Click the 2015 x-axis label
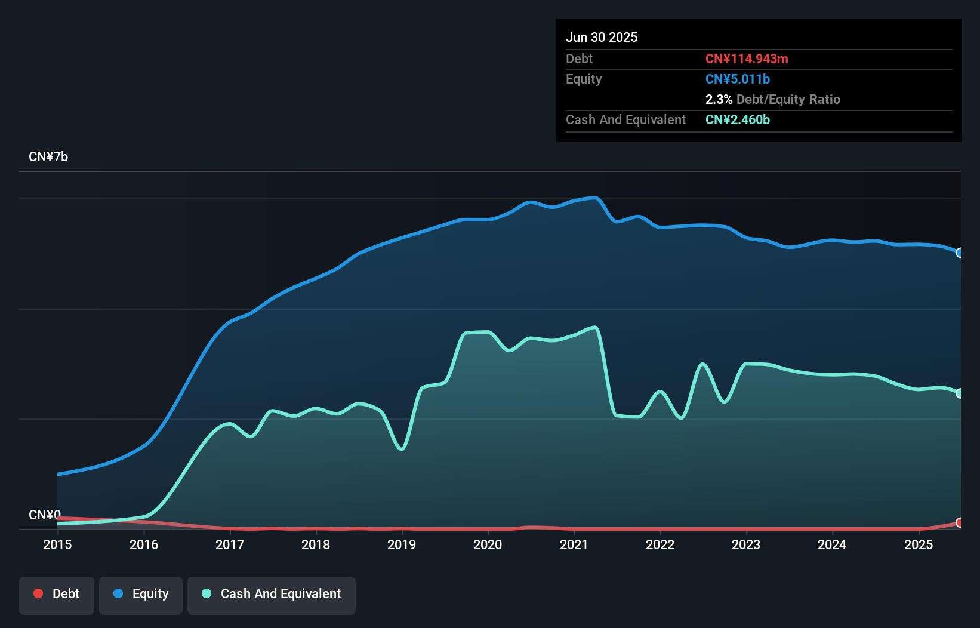The width and height of the screenshot is (980, 628). point(57,544)
